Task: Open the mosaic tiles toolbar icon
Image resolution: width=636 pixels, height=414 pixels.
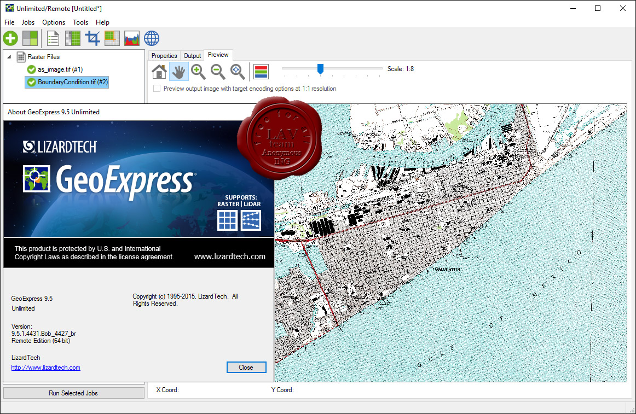Action: coord(30,38)
